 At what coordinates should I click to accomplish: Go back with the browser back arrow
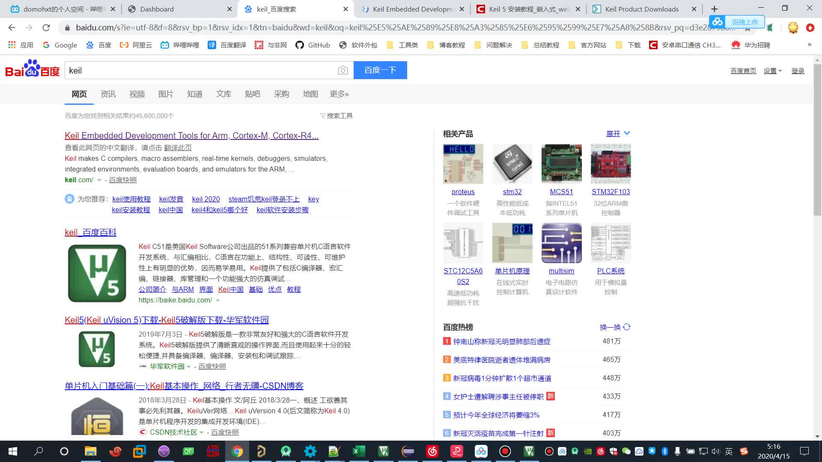click(12, 28)
